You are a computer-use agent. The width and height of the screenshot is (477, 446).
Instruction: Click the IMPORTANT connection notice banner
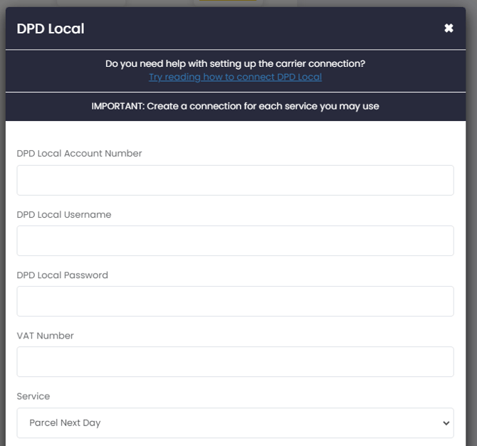coord(235,106)
